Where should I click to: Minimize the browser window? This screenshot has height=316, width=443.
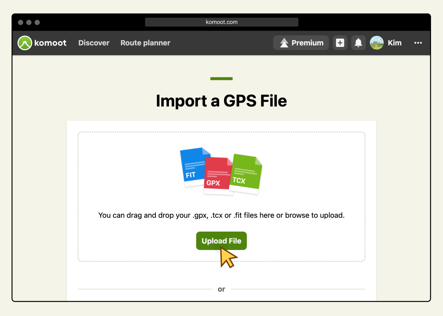pyautogui.click(x=29, y=22)
